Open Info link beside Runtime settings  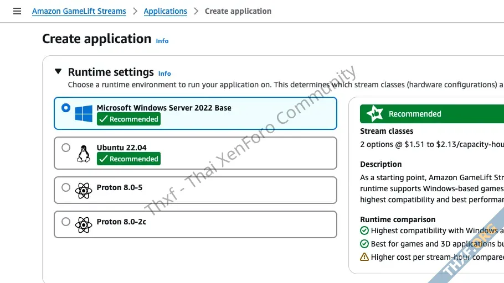[164, 74]
